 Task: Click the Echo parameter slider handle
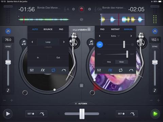pyautogui.click(x=124, y=44)
